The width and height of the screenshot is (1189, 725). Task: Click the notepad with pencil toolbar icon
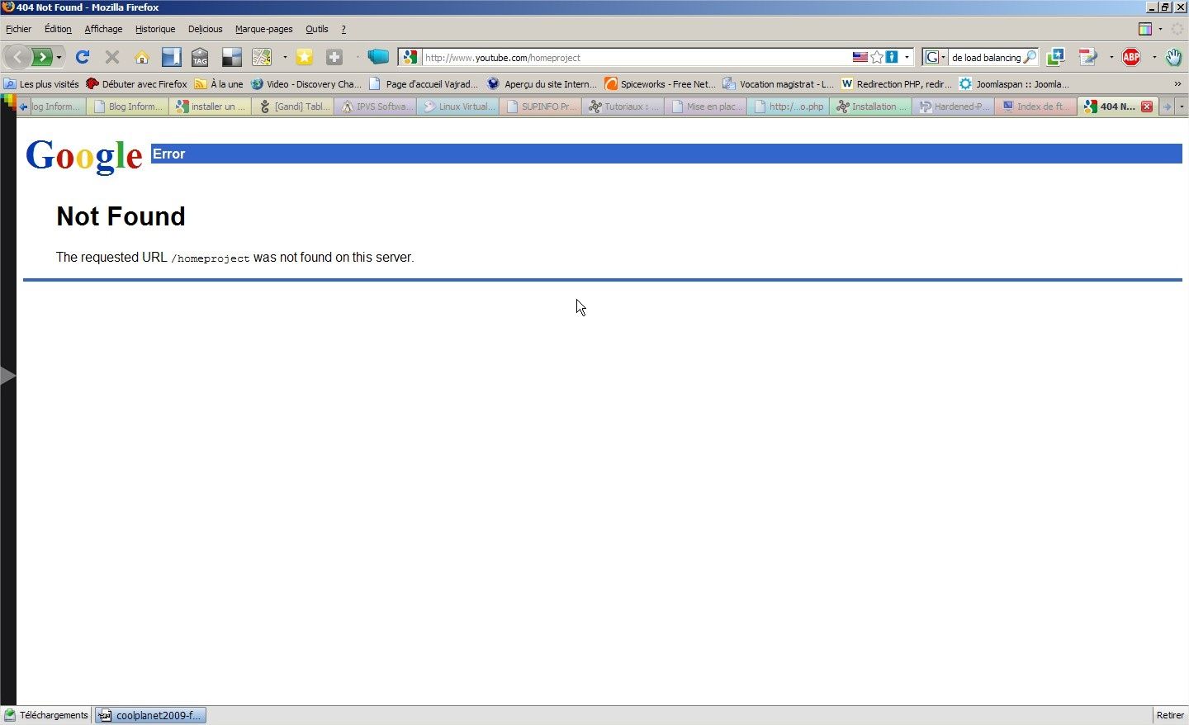click(x=1088, y=57)
